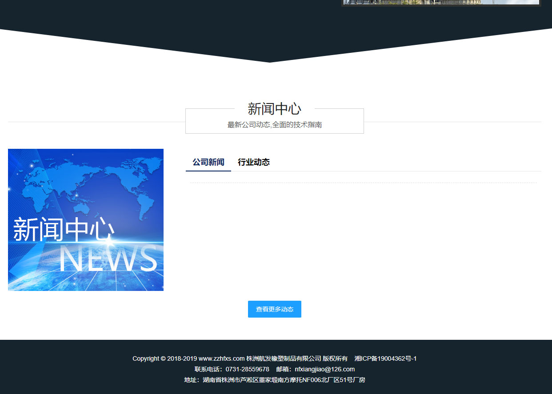Screen dimensions: 552x394
Task: Click the www.zzhfxs.com website address
Action: coord(221,358)
